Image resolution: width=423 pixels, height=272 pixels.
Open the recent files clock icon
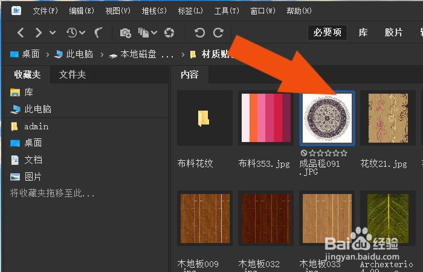click(72, 33)
